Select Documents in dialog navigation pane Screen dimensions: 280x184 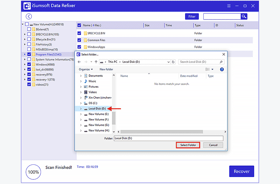[x=96, y=76]
